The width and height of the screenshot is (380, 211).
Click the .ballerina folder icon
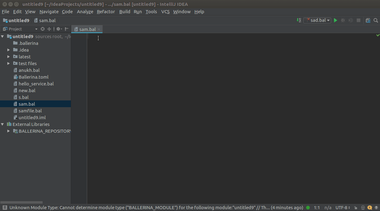[15, 43]
